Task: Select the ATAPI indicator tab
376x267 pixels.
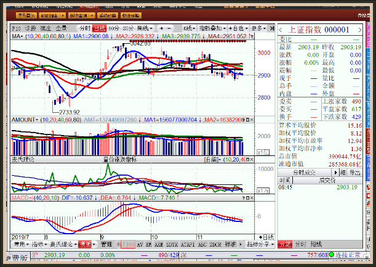Action: tap(188, 244)
